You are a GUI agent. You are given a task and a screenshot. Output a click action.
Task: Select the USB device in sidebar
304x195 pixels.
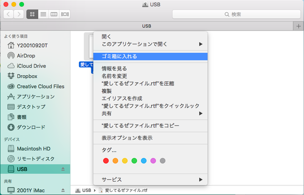pos(35,169)
